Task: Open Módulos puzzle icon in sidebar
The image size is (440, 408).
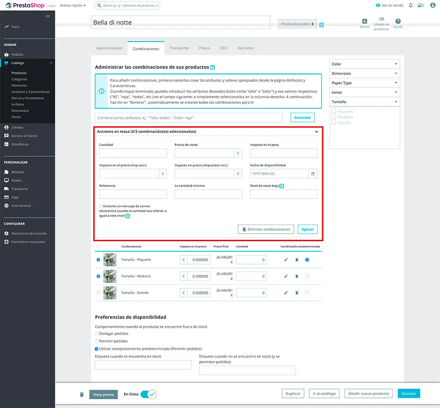Action: pos(7,172)
